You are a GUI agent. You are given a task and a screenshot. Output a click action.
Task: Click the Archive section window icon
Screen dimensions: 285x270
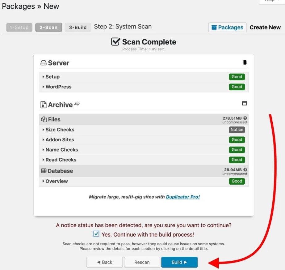pos(245,103)
